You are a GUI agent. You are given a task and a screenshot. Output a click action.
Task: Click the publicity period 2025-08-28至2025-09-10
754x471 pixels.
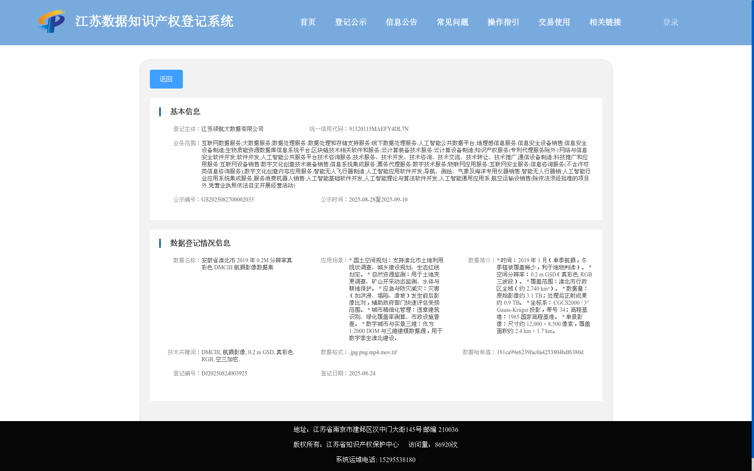378,200
